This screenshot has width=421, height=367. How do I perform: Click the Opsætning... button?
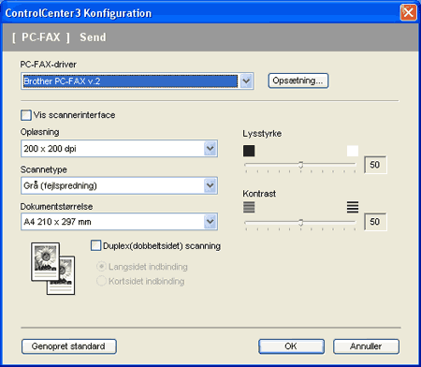(298, 81)
